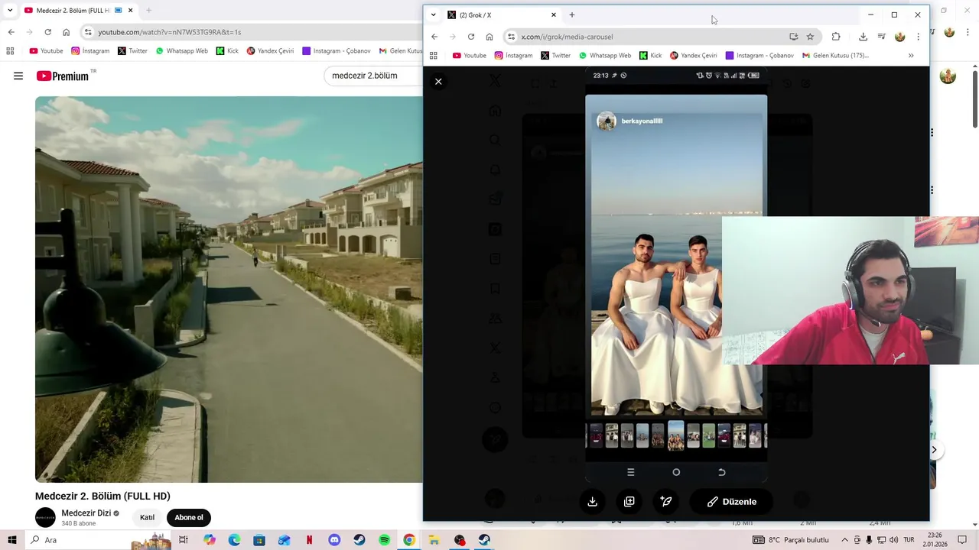Click the Abone ol subscribe button

(189, 517)
